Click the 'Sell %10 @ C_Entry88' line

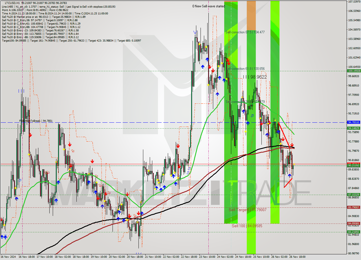point(41,27)
